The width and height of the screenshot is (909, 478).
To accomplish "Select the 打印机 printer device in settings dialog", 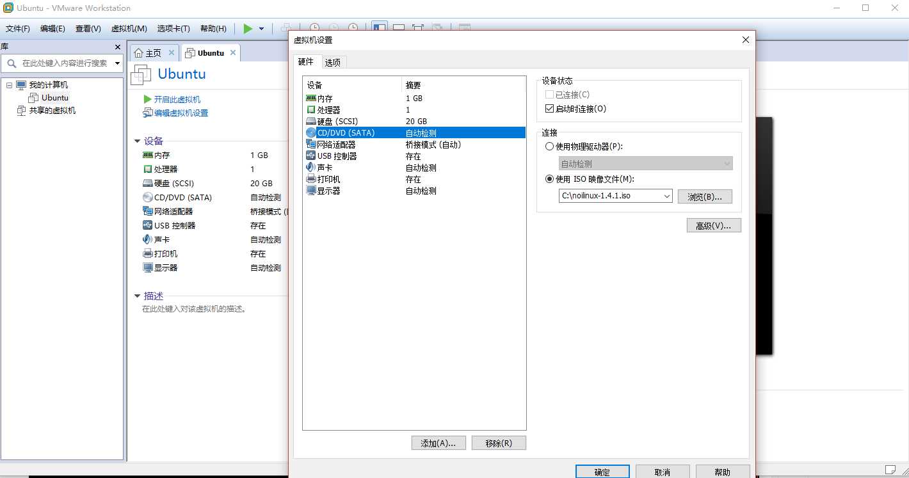I will (x=414, y=179).
